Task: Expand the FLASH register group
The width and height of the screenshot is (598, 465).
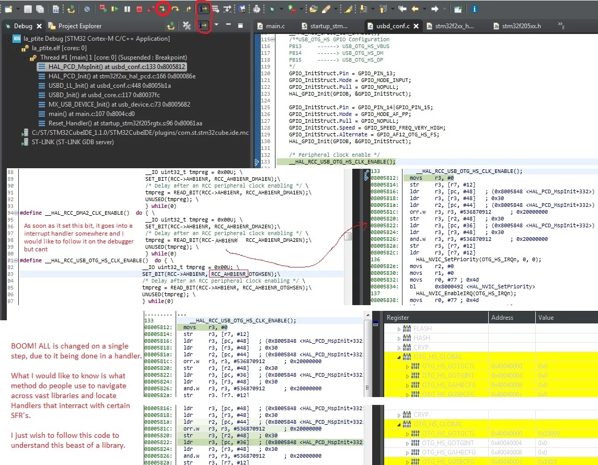Action: click(399, 329)
